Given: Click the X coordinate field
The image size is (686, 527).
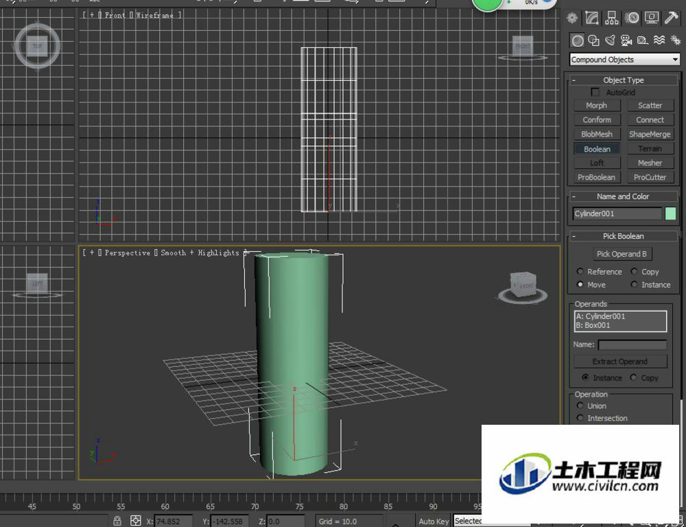Looking at the screenshot, I should point(174,521).
